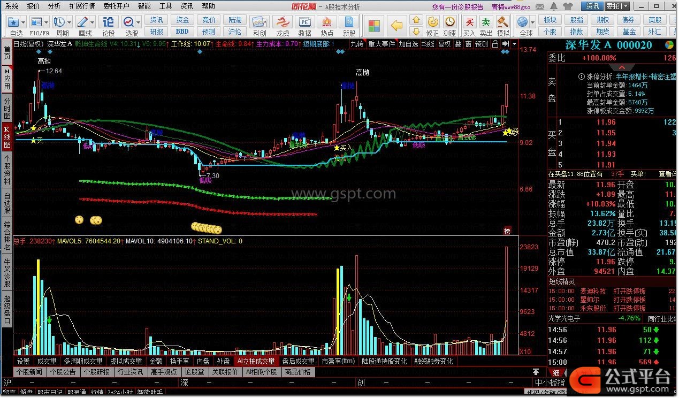Open the 全球 global markets globe icon
The image size is (679, 398).
[x=523, y=22]
